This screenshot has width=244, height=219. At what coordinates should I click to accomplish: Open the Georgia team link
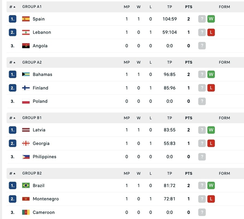tap(41, 143)
